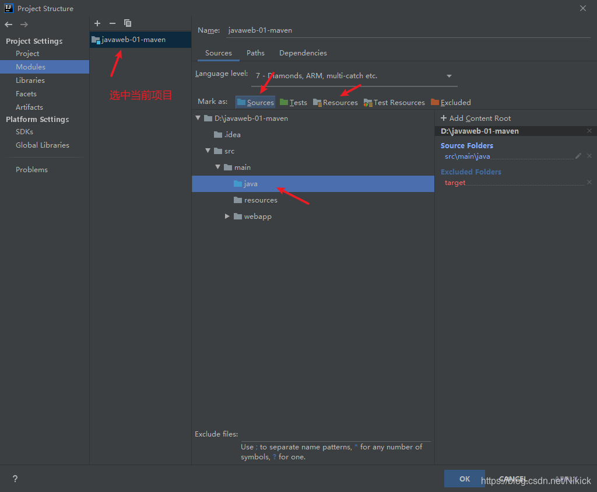Screen dimensions: 597x492
Task: Edit properties of src\main\java source folder
Action: coord(578,156)
